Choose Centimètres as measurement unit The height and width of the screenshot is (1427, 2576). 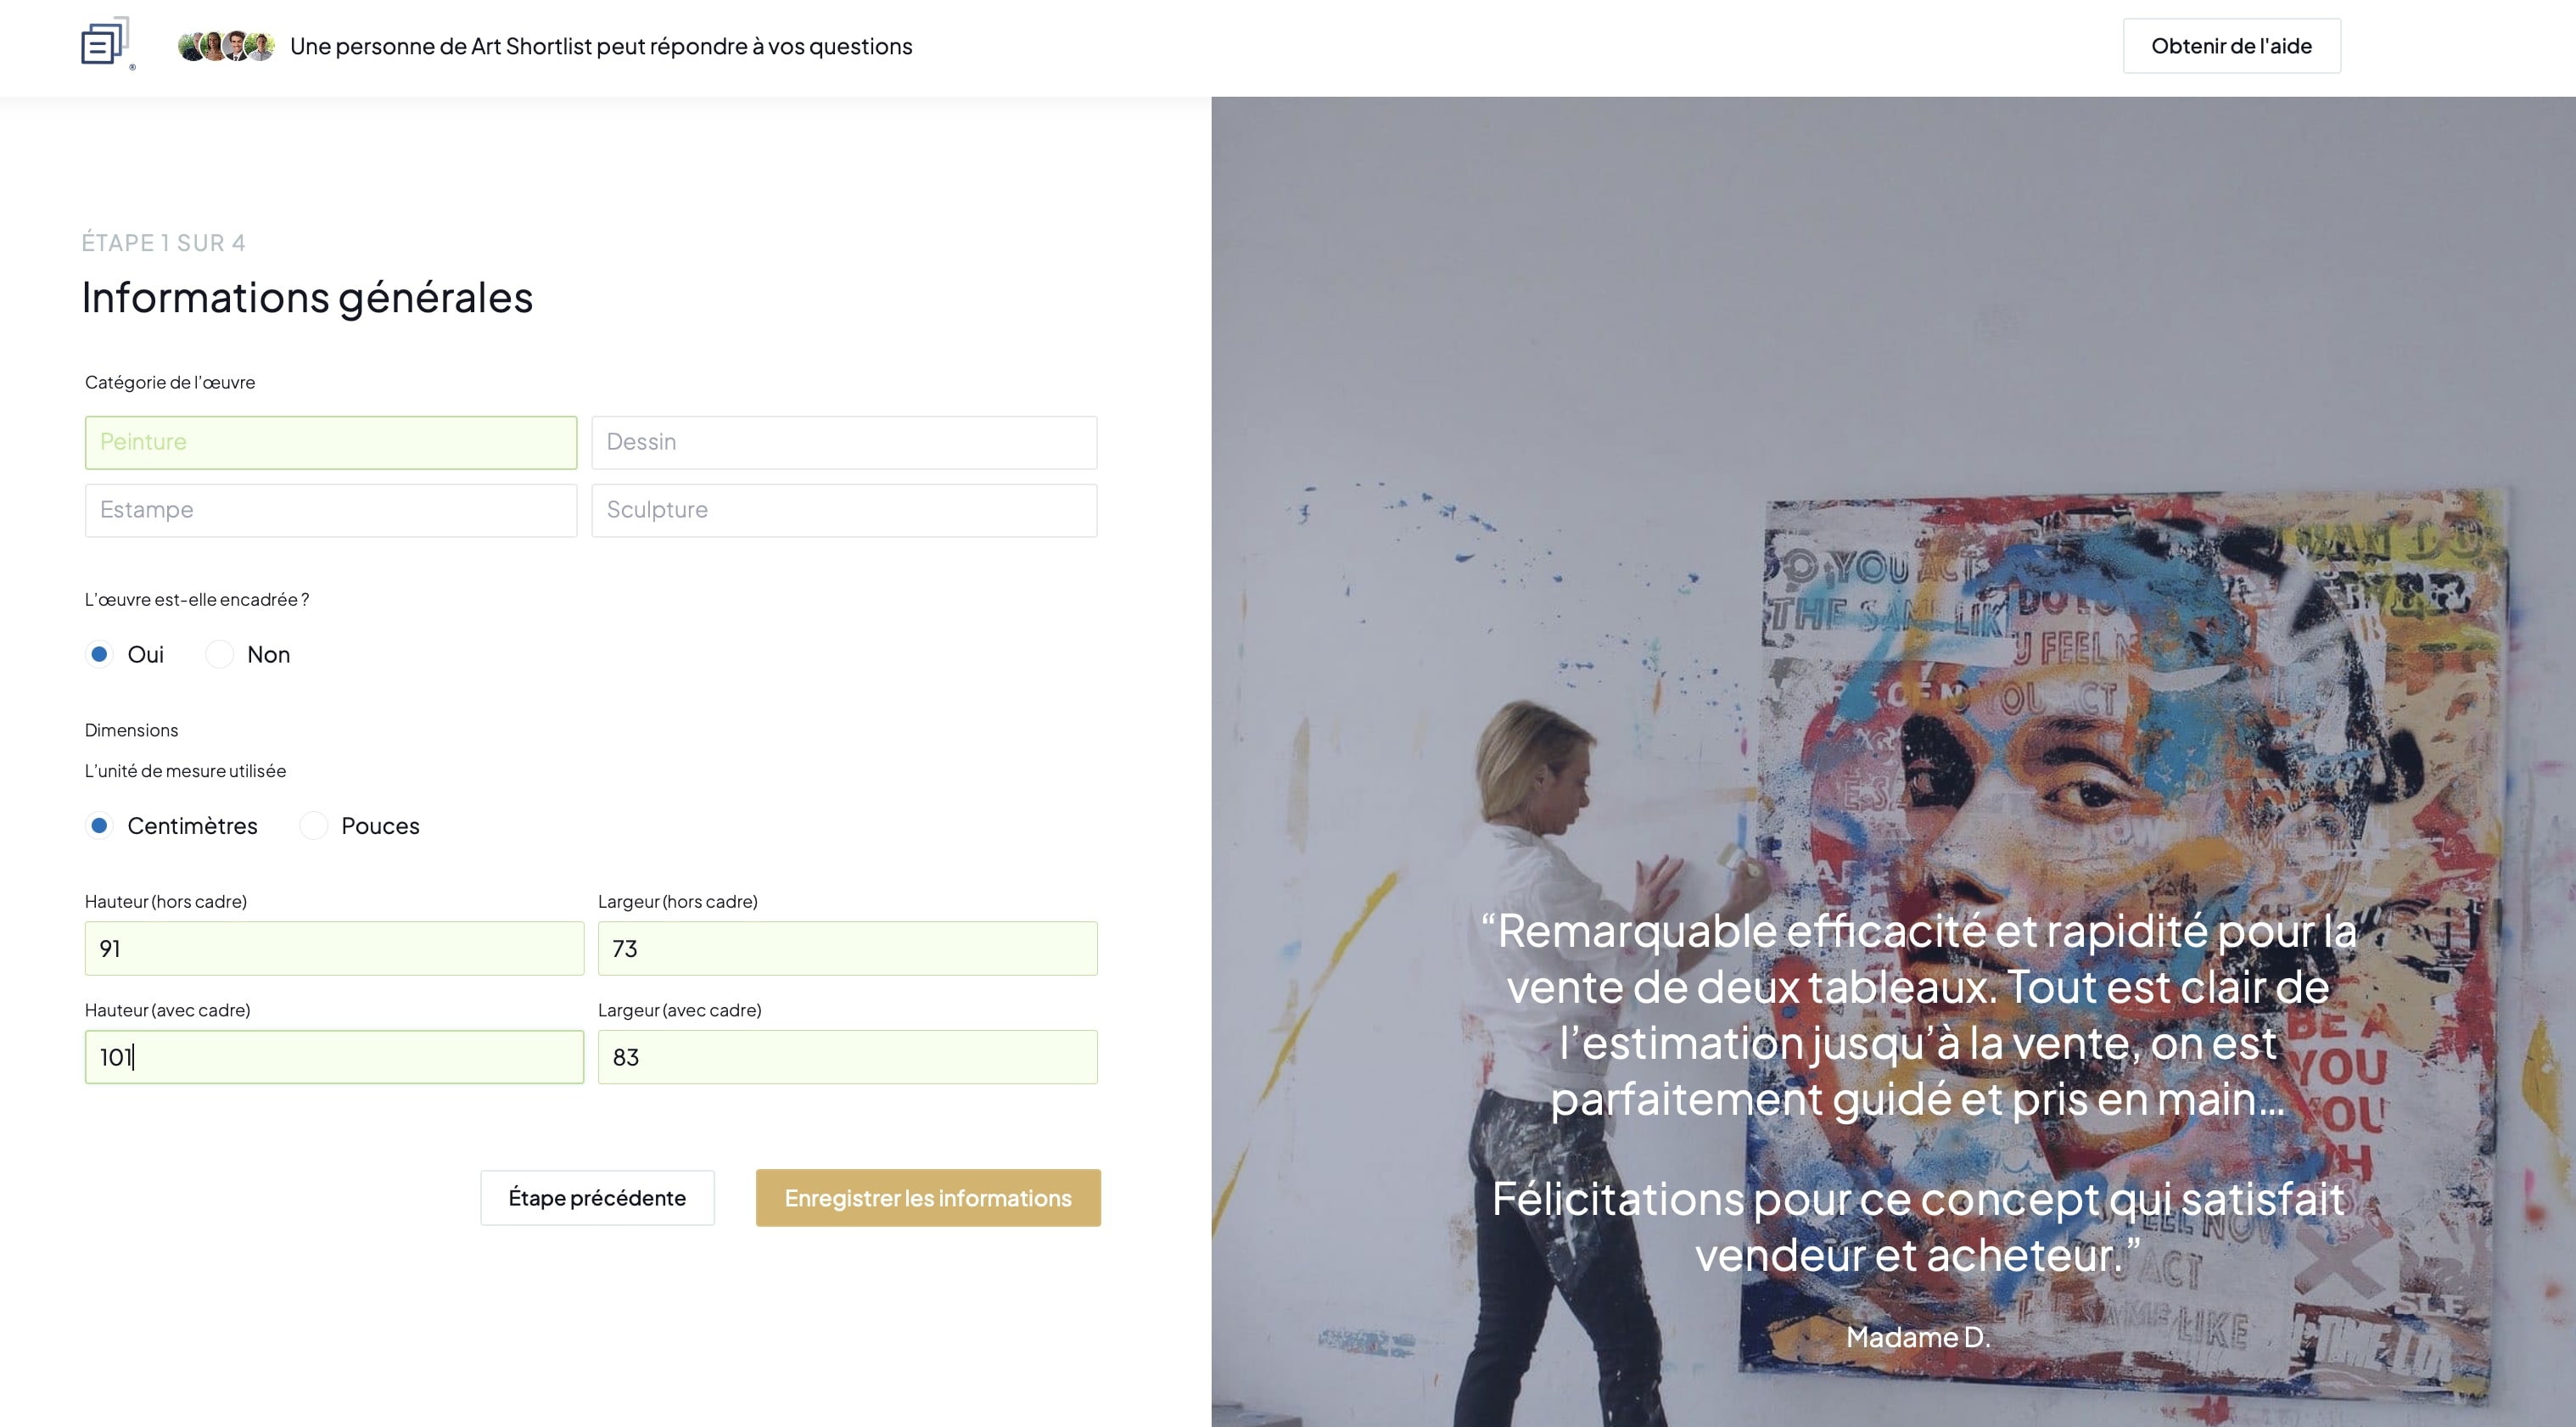(99, 826)
